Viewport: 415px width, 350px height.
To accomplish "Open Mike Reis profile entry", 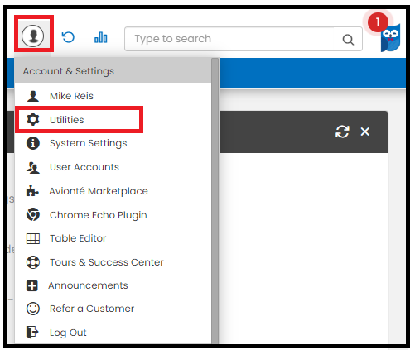I will point(71,96).
